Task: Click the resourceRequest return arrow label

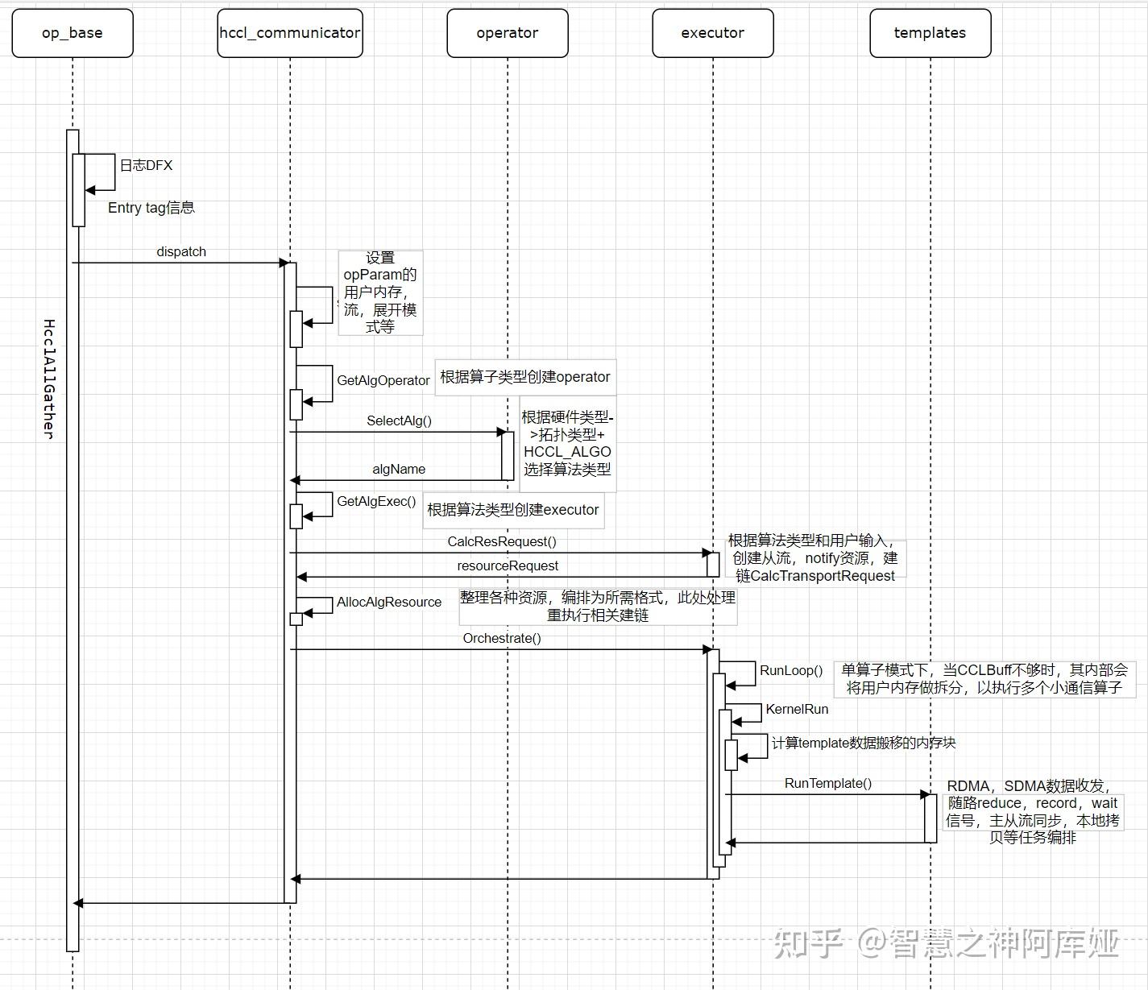Action: tap(508, 565)
